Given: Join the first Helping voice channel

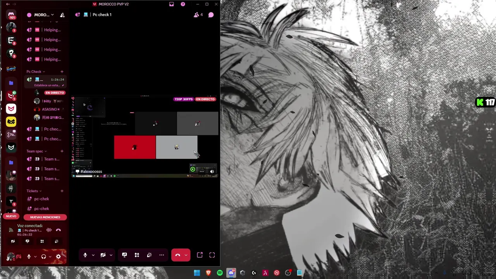Looking at the screenshot, I should 45,30.
